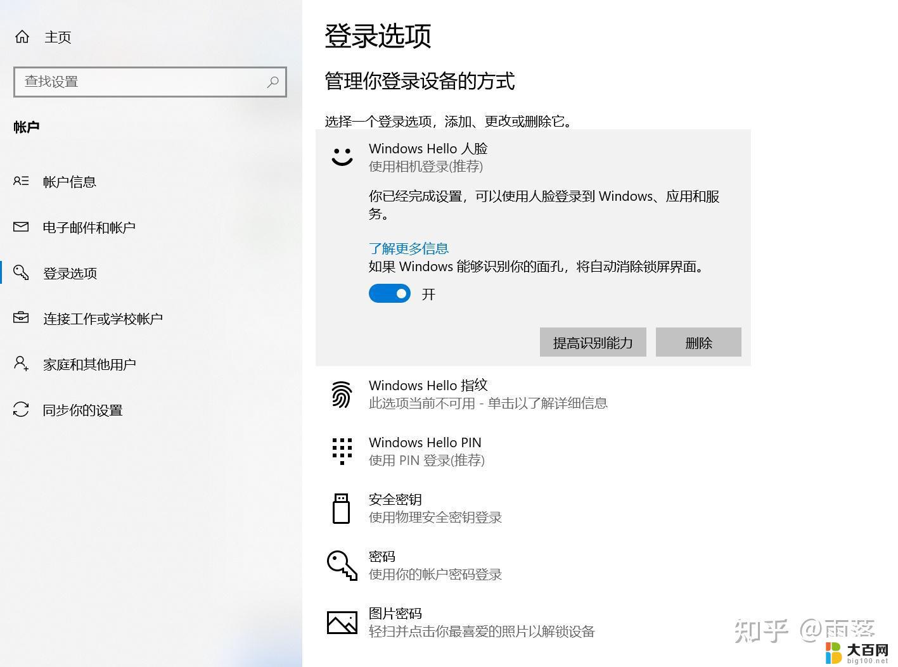
Task: Click the Windows Hello fingerprint icon
Action: click(x=342, y=394)
